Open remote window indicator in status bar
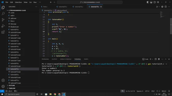 (2, 91)
